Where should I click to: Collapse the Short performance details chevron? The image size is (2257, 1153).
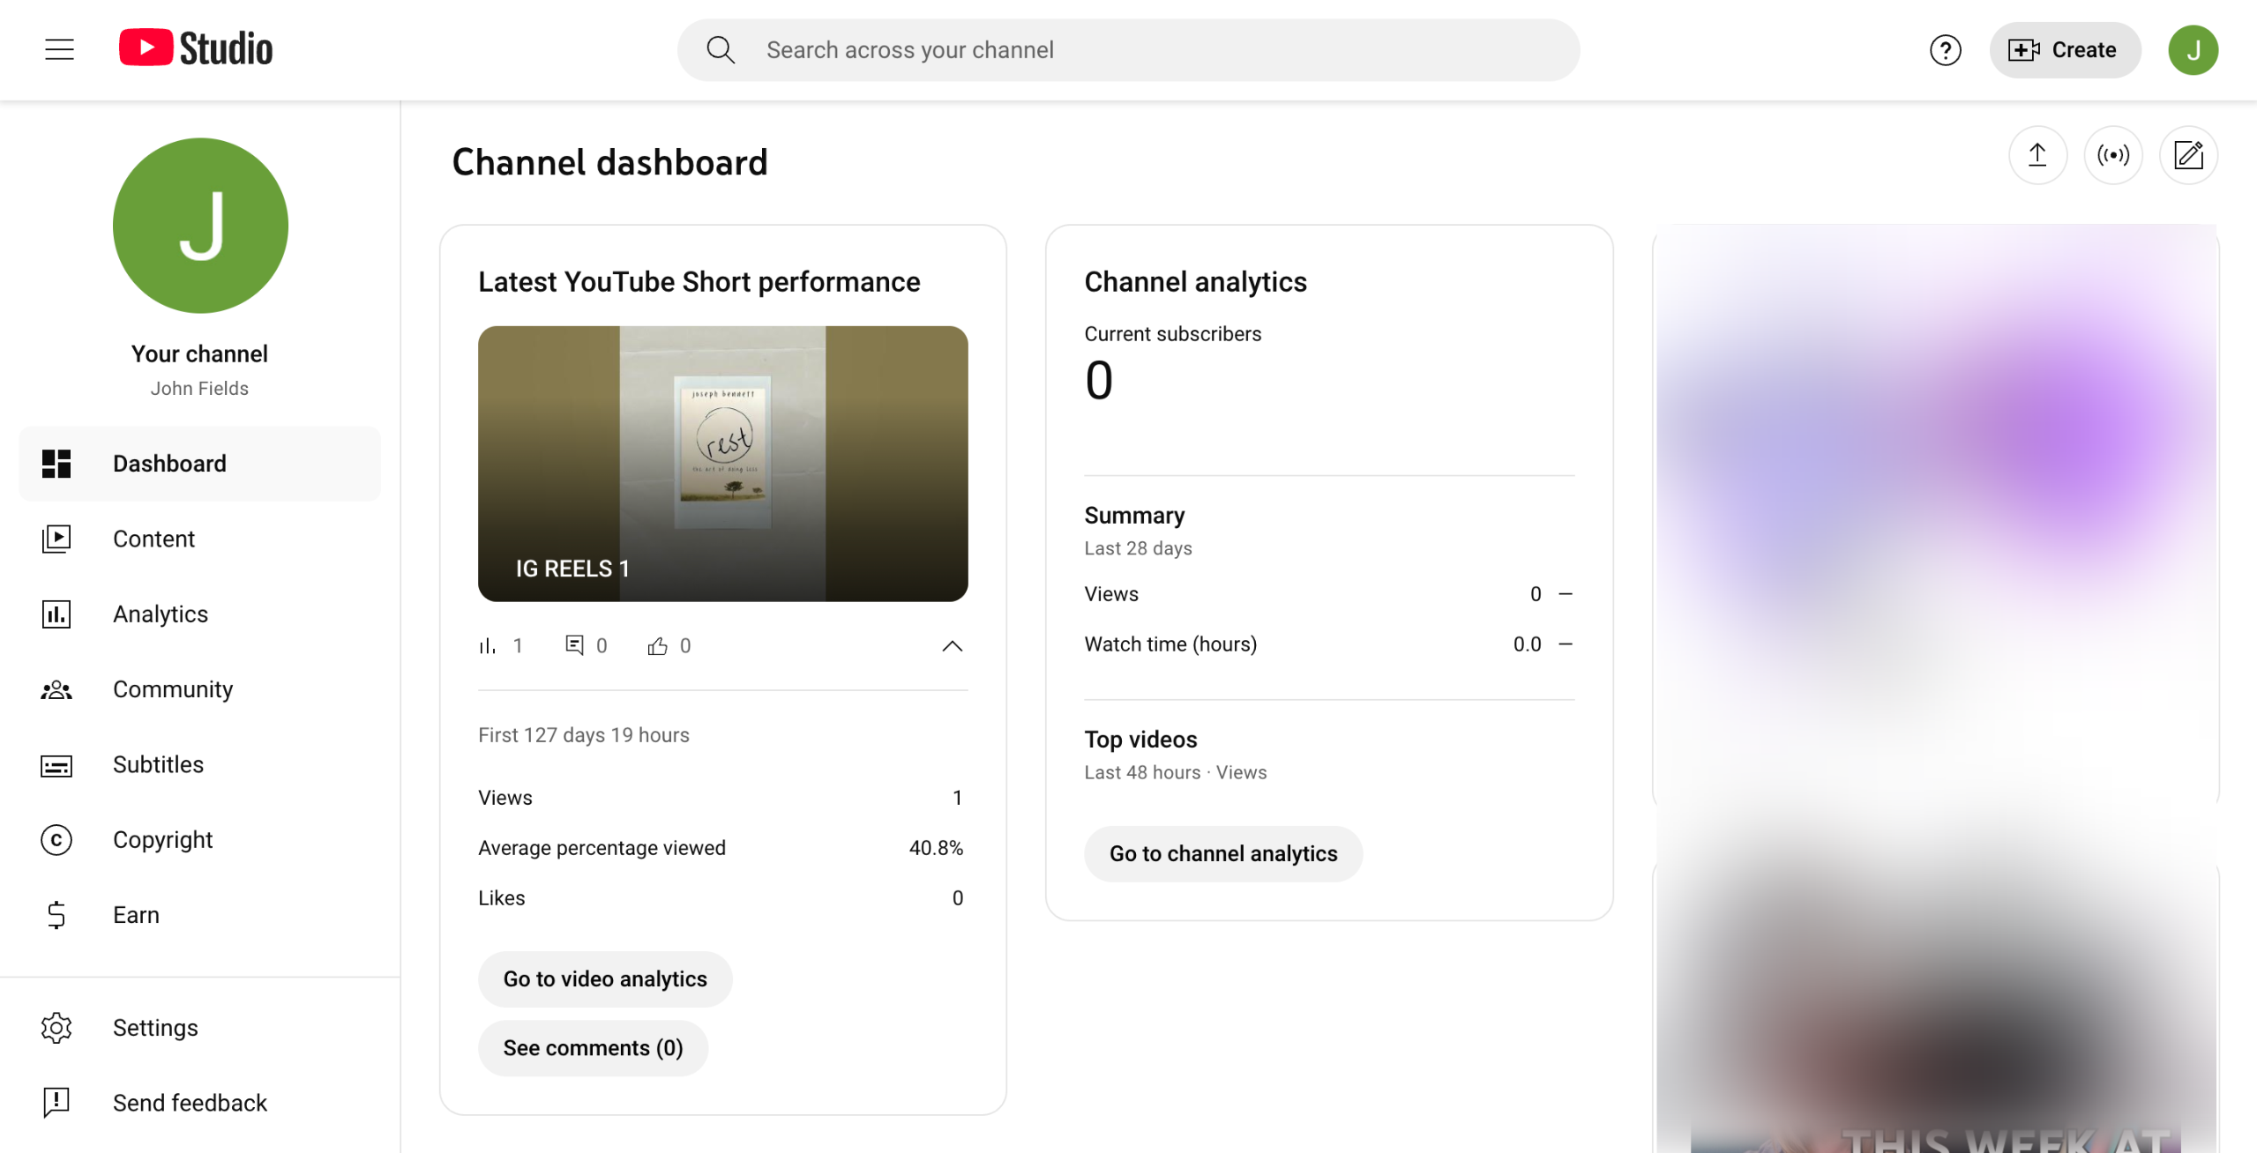coord(952,646)
